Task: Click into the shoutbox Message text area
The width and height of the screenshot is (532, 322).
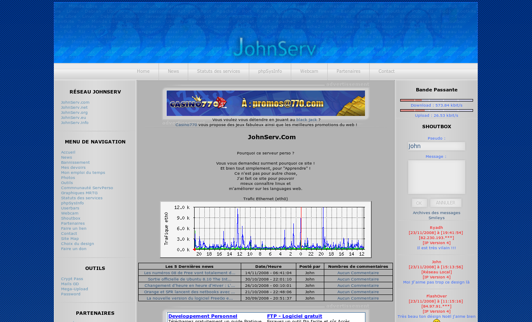Action: click(x=437, y=177)
